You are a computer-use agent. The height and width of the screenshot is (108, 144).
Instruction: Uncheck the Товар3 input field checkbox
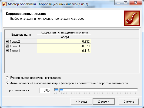[x=7, y=46]
